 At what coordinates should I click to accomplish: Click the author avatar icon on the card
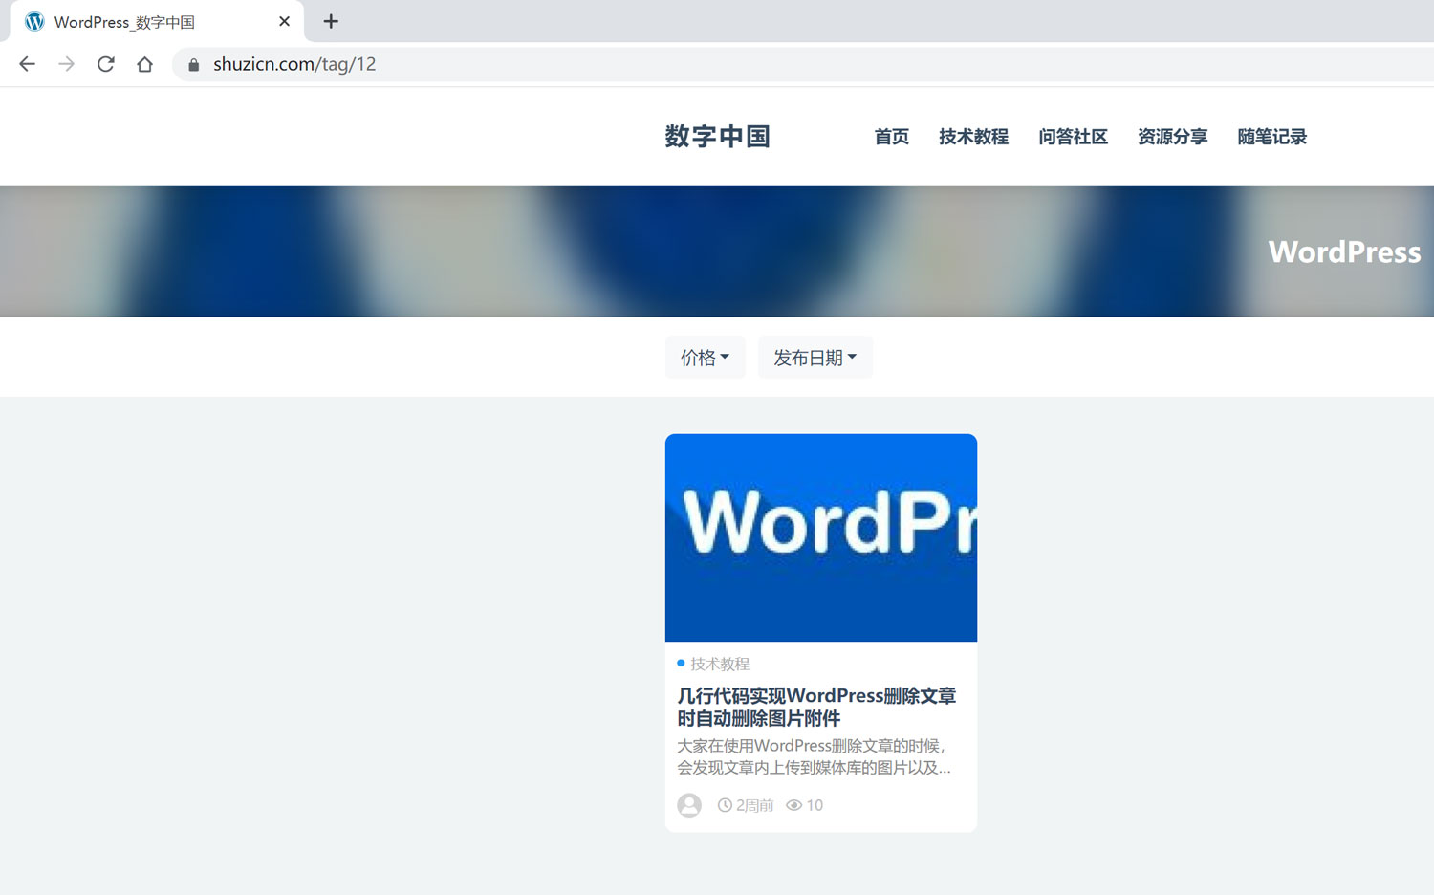pos(689,805)
